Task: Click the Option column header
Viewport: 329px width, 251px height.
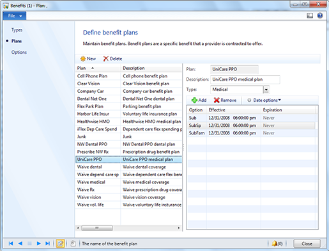Action: (x=197, y=110)
